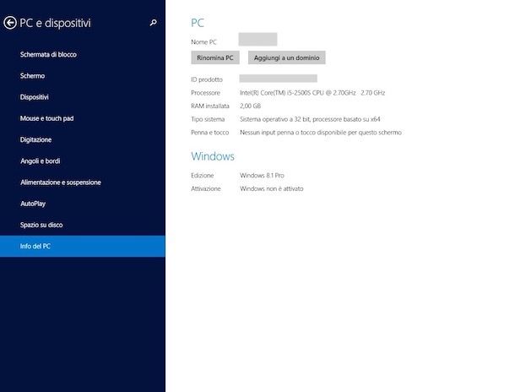515x392 pixels.
Task: Click the ID prodotto label
Action: 207,79
